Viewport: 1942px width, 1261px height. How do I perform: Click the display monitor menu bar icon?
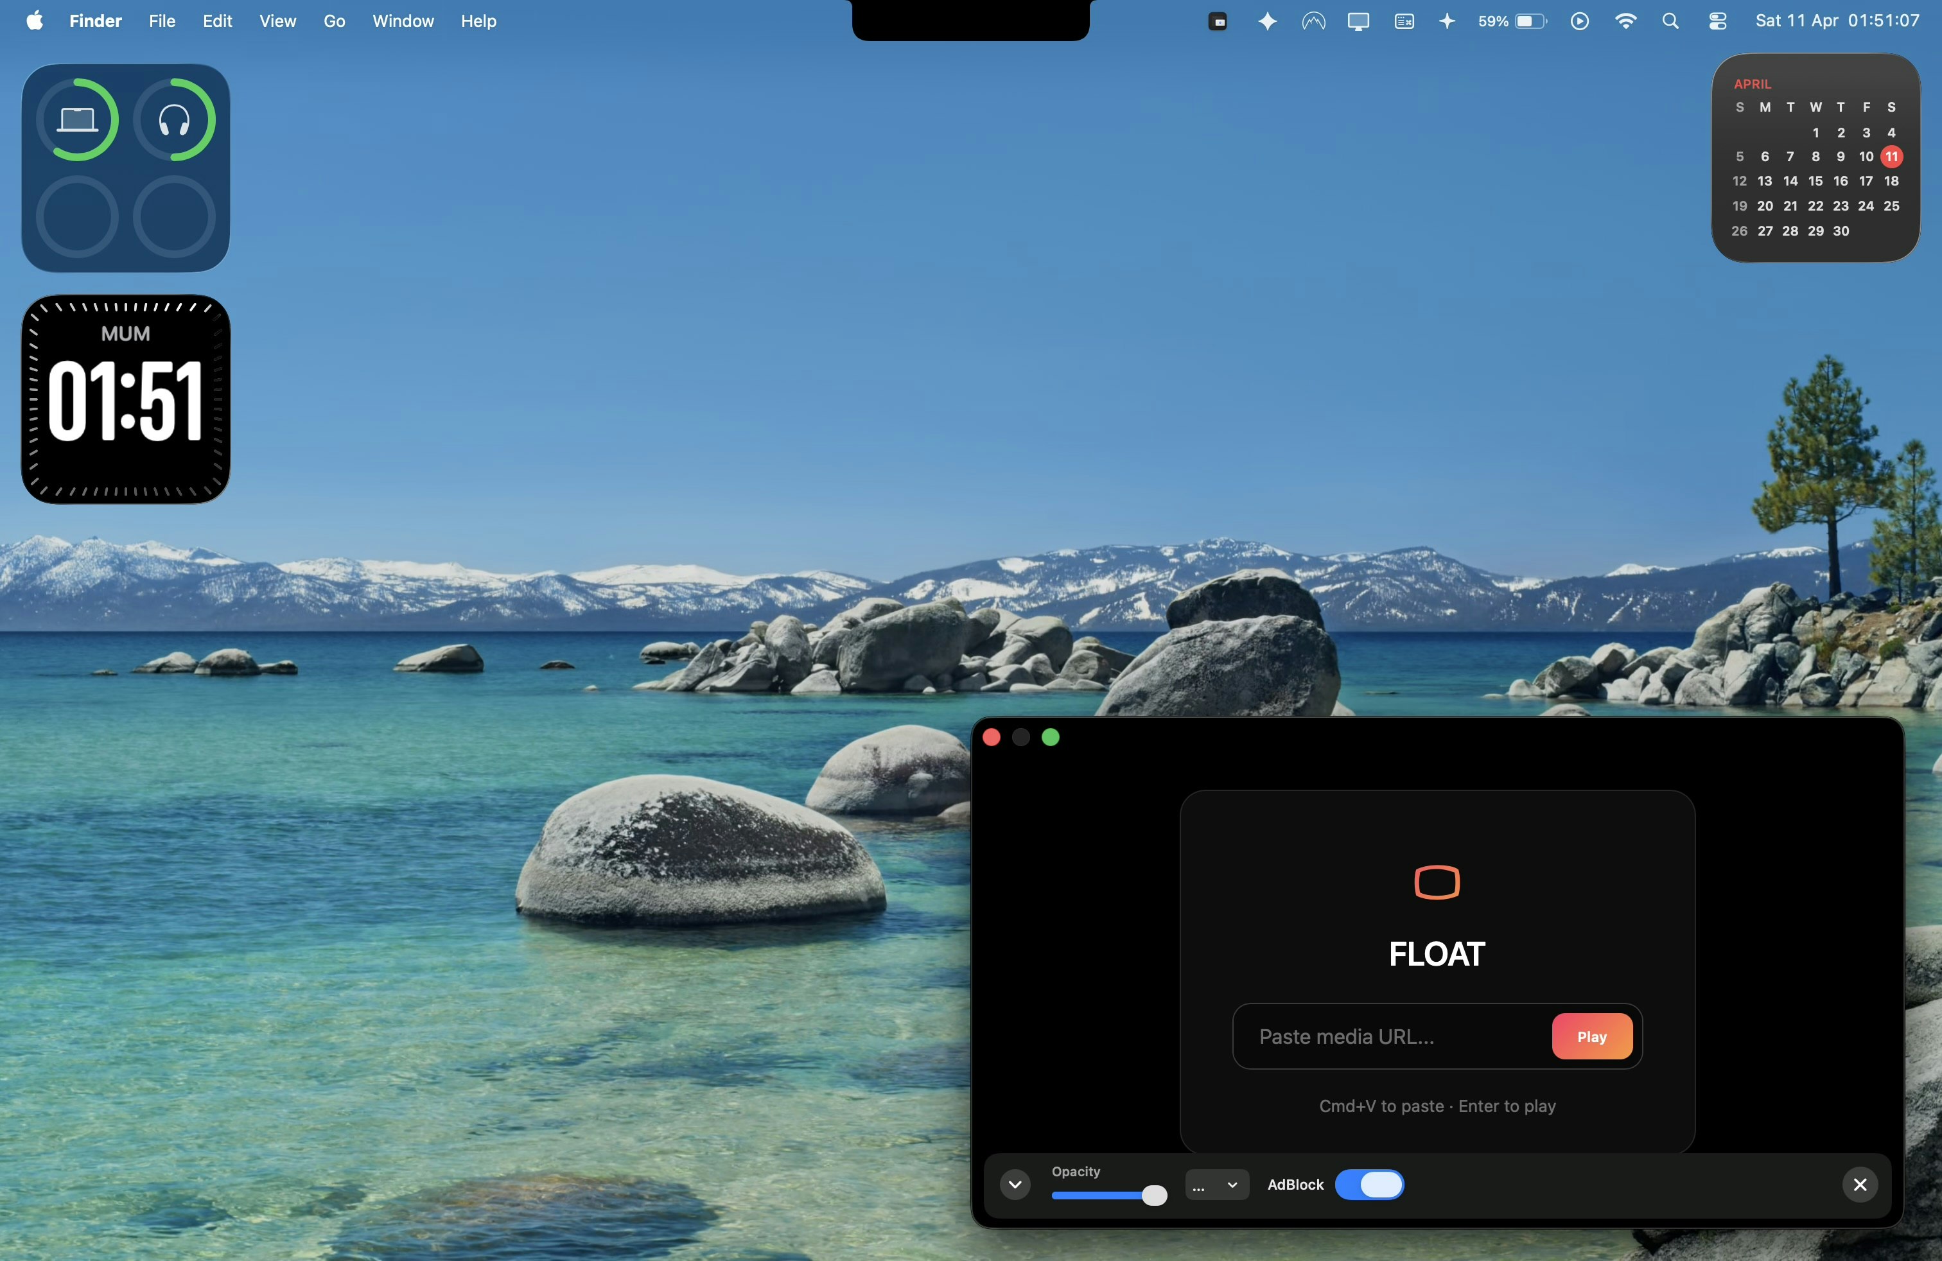tap(1358, 21)
